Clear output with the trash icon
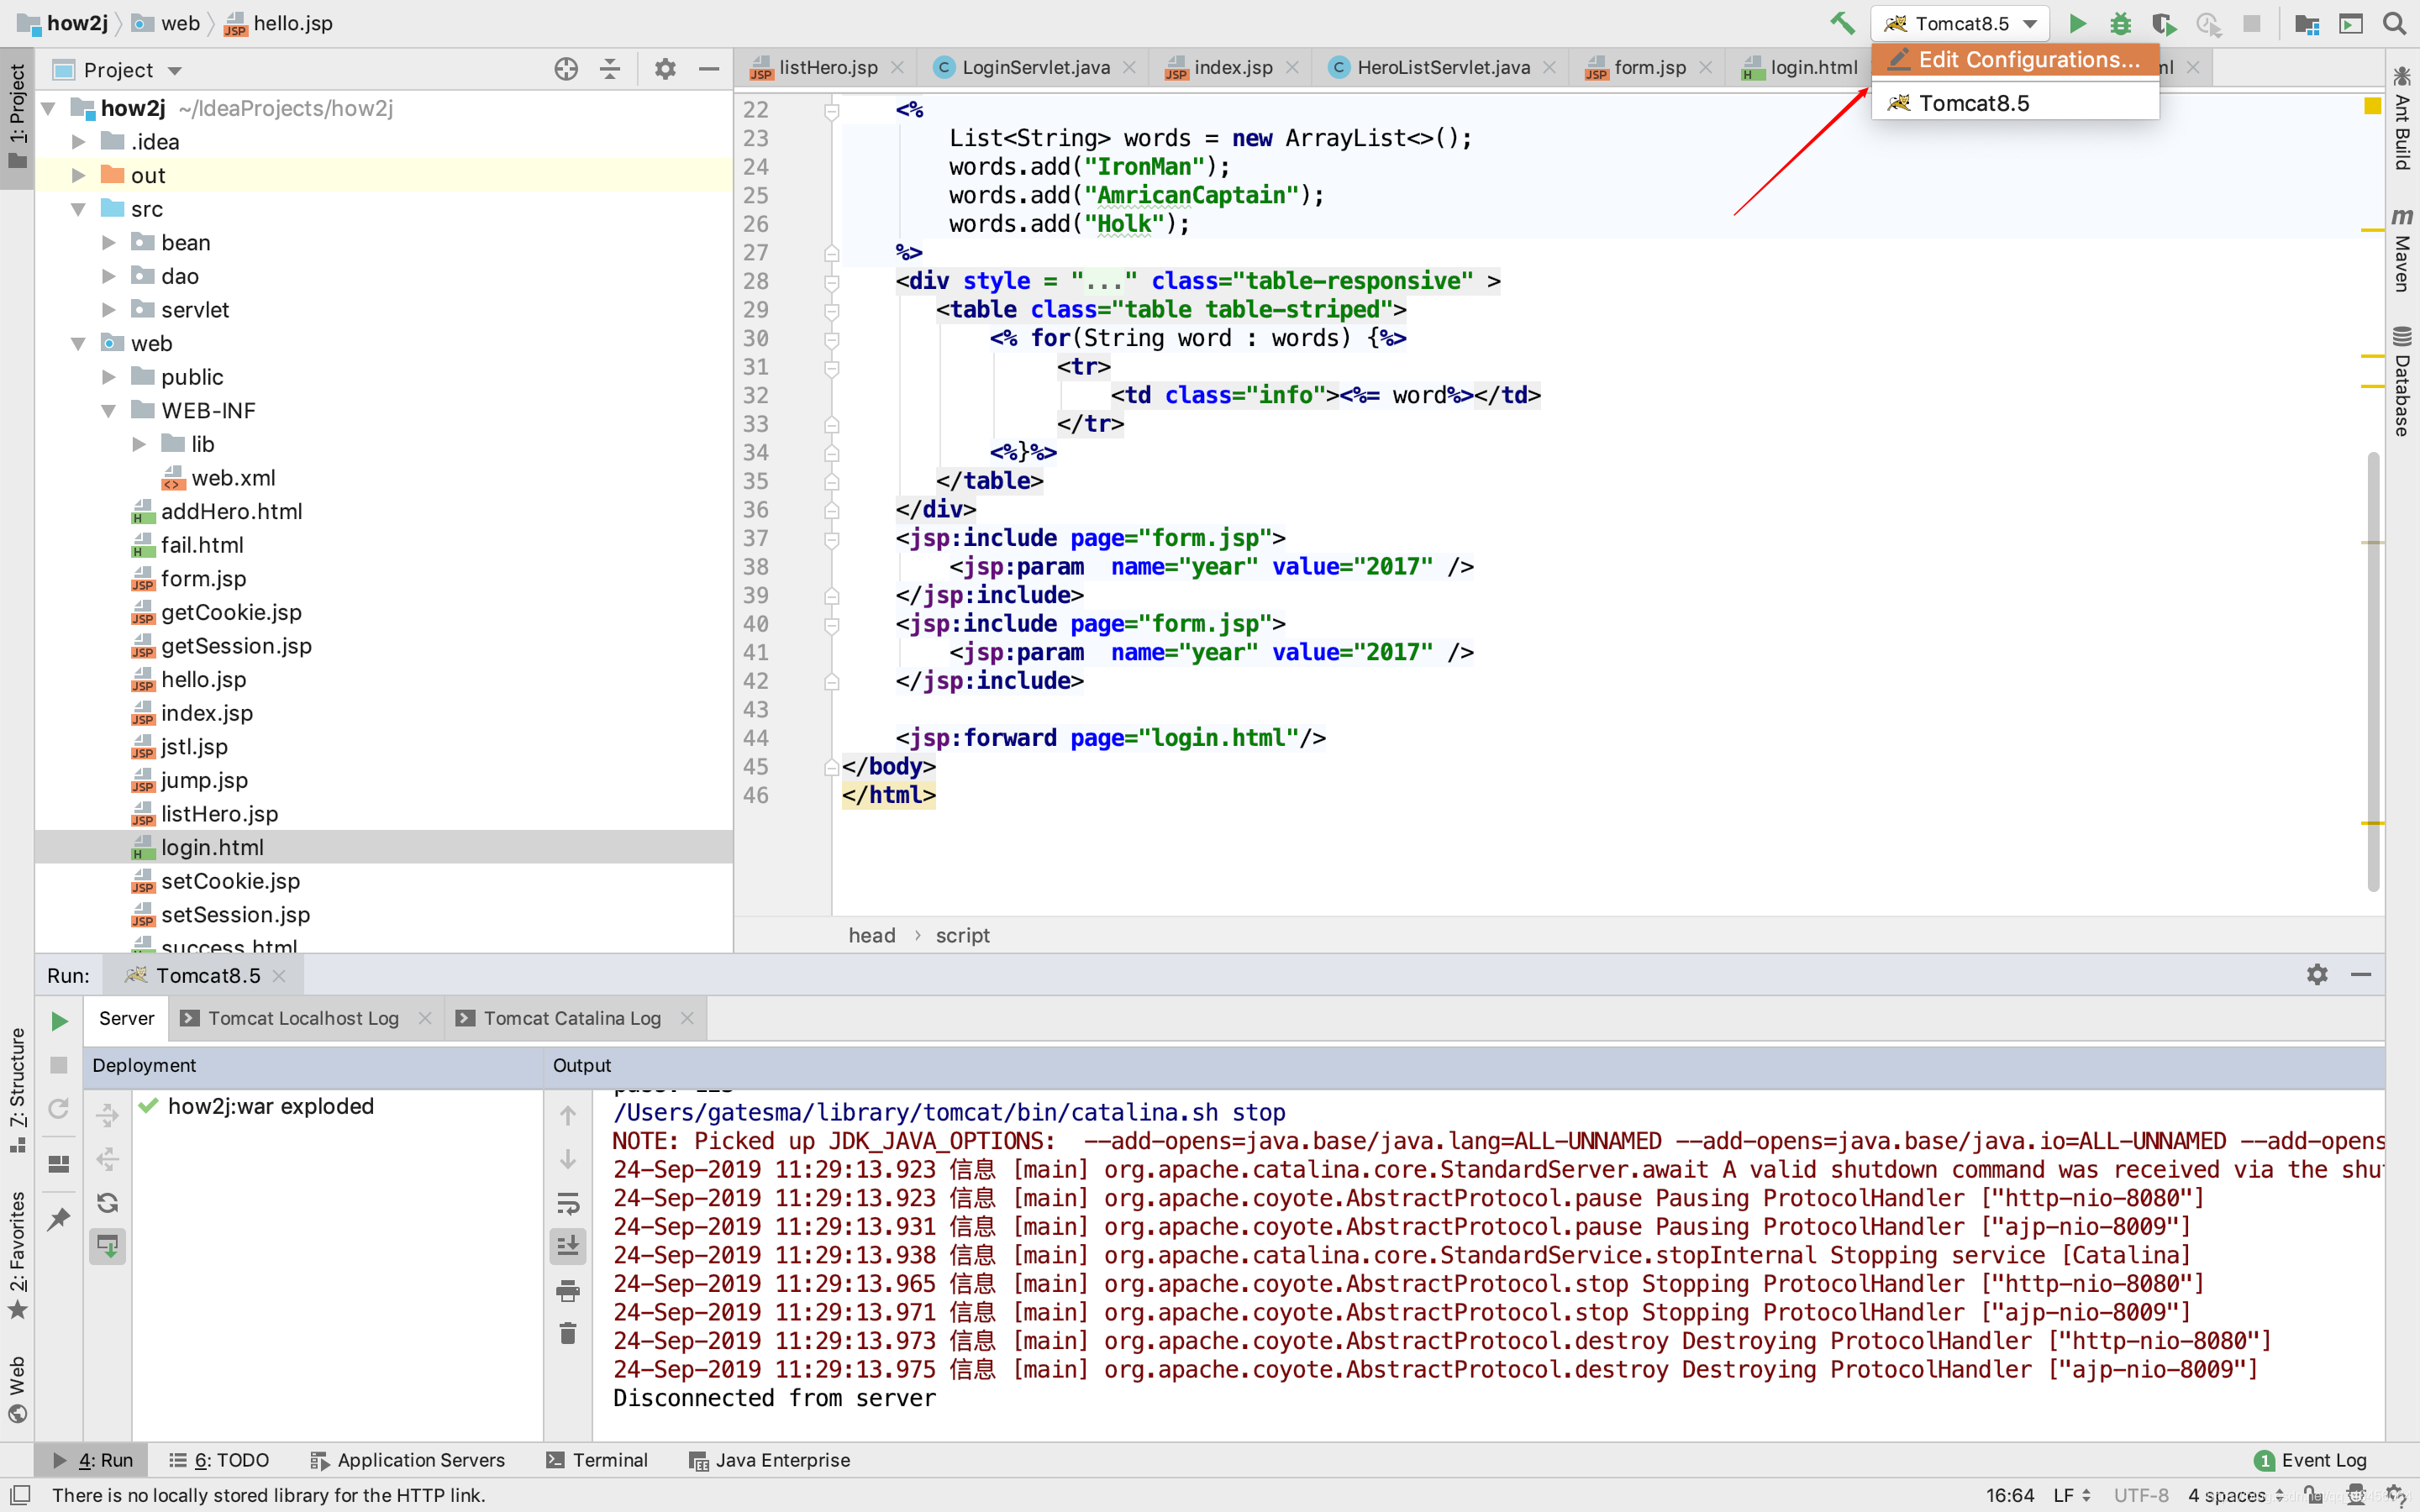The height and width of the screenshot is (1512, 2420). (x=568, y=1334)
